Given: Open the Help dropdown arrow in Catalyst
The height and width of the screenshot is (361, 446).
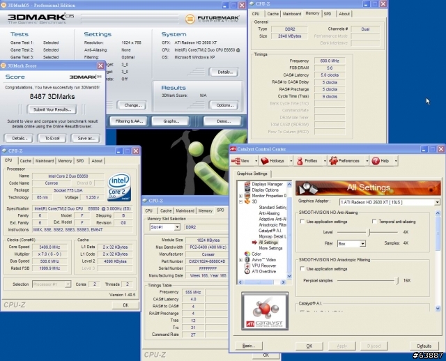Looking at the screenshot, I should 396,161.
